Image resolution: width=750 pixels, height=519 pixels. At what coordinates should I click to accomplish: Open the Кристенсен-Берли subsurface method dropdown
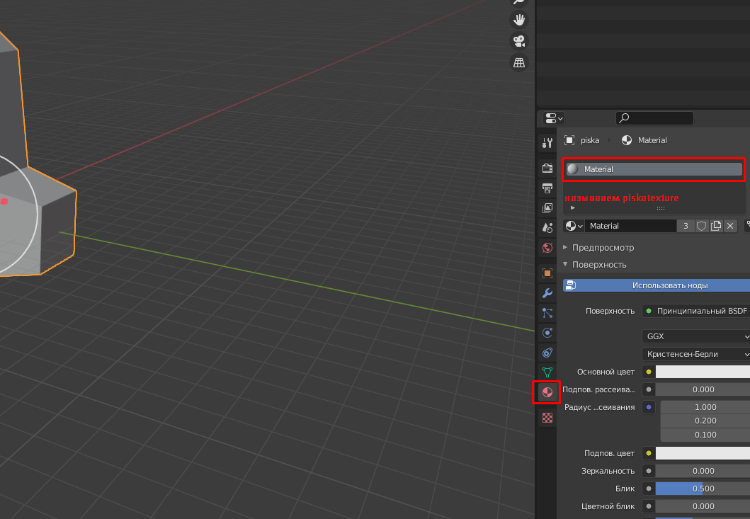[695, 354]
